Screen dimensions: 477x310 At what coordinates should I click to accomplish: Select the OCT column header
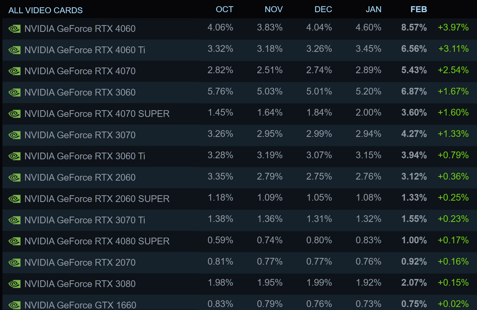(x=224, y=9)
